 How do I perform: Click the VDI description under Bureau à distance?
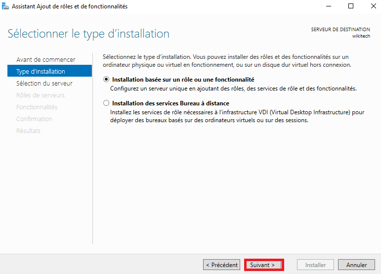[x=237, y=116]
